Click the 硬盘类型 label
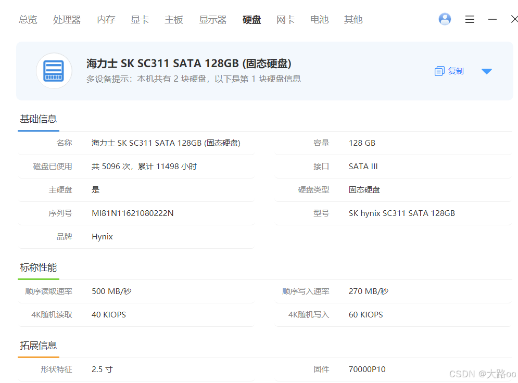This screenshot has width=518, height=383. [313, 190]
